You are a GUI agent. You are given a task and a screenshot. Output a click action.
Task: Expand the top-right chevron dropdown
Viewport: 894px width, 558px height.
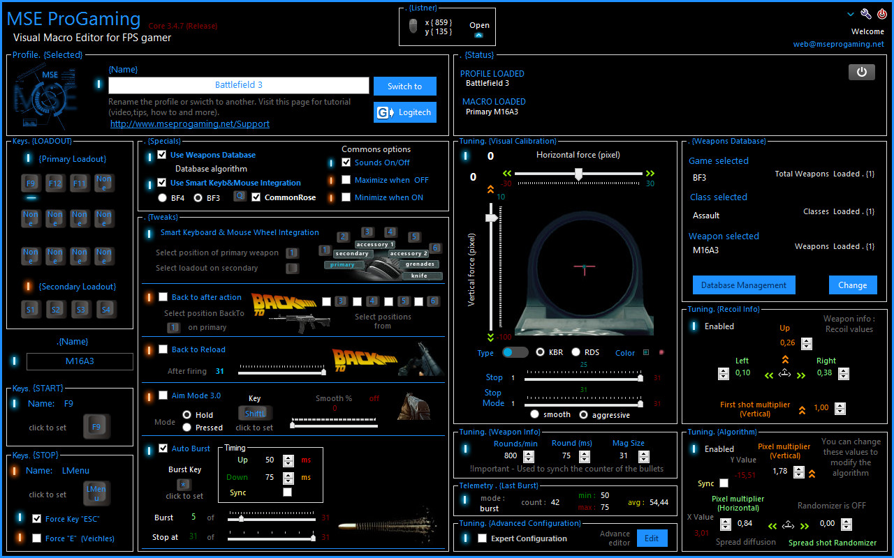pos(851,14)
